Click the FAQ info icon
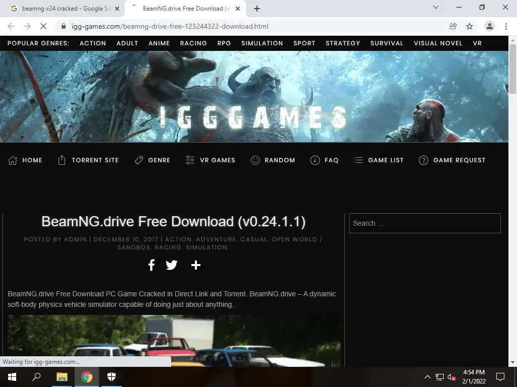 (315, 160)
